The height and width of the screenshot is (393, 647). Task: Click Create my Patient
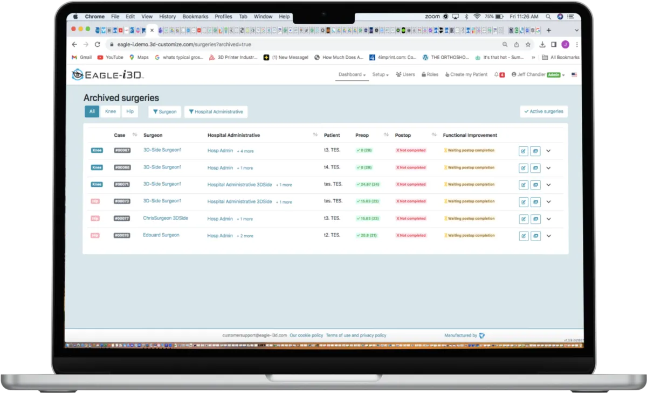(x=466, y=75)
